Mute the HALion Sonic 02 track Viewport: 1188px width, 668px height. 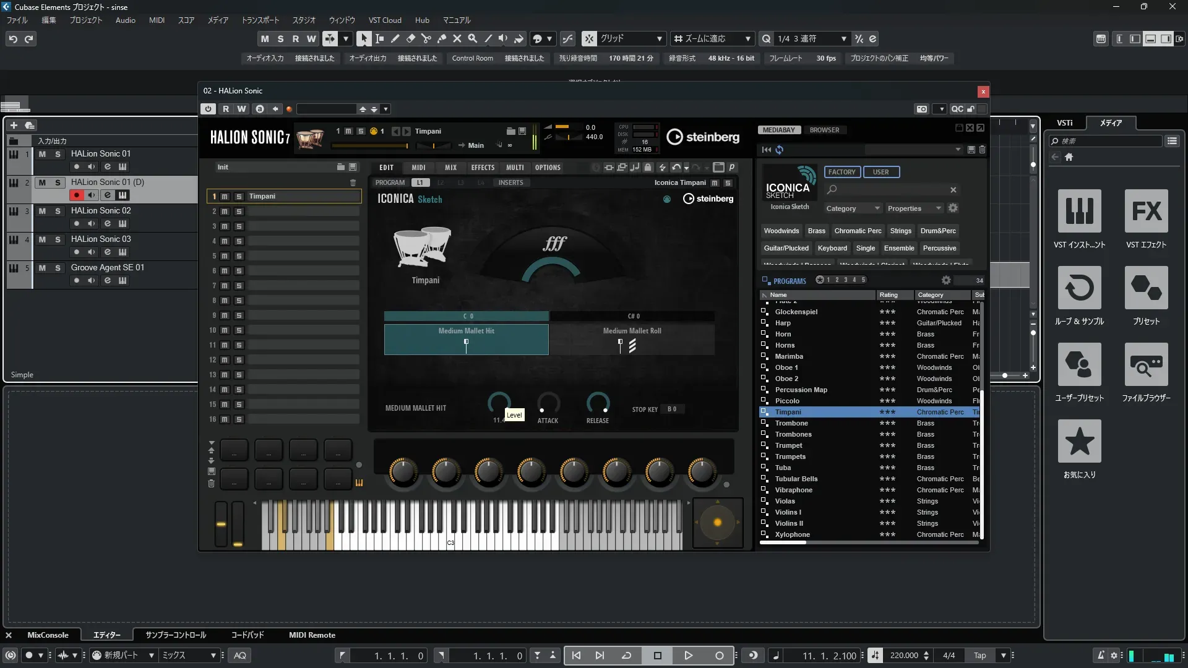(42, 211)
